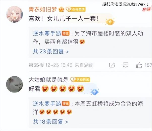Click orange 楼主 tag in first reply
This screenshot has height=131, width=152.
66,34
